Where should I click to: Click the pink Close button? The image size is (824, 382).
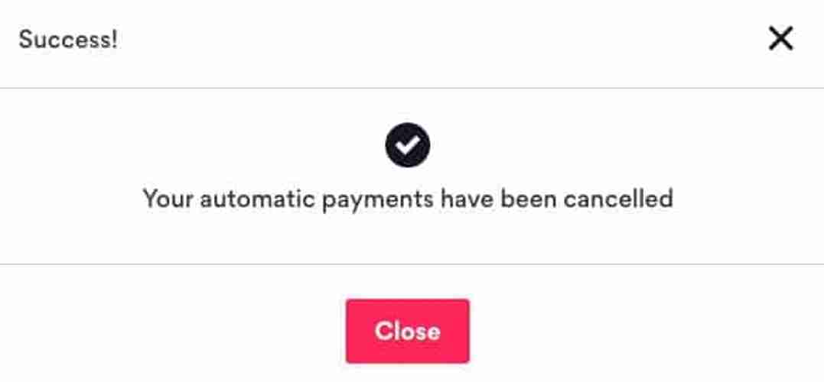click(407, 331)
